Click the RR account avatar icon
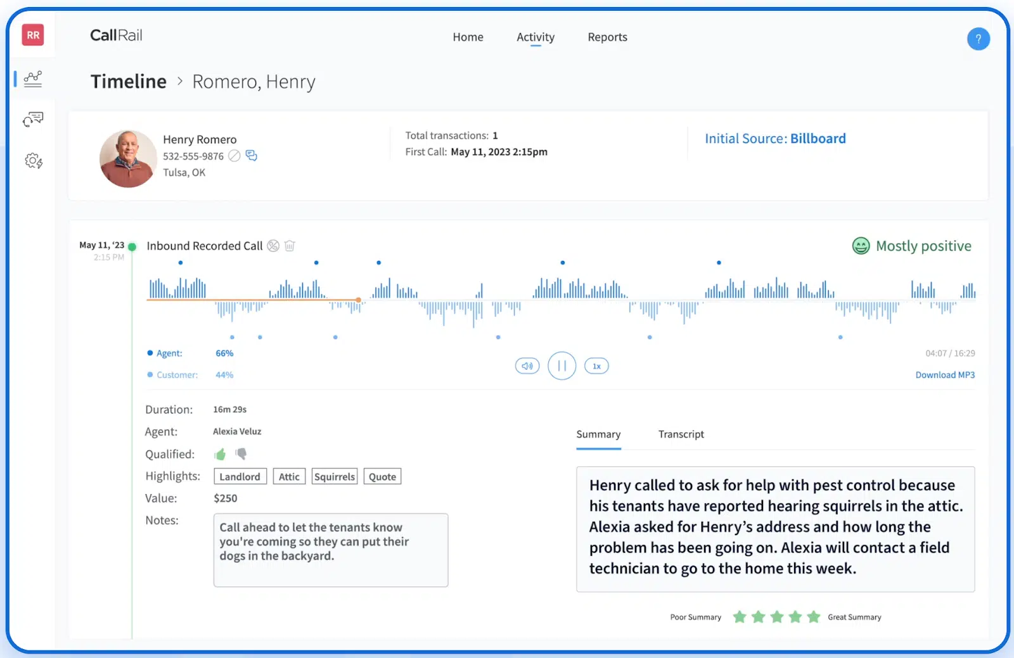Image resolution: width=1014 pixels, height=658 pixels. tap(32, 35)
